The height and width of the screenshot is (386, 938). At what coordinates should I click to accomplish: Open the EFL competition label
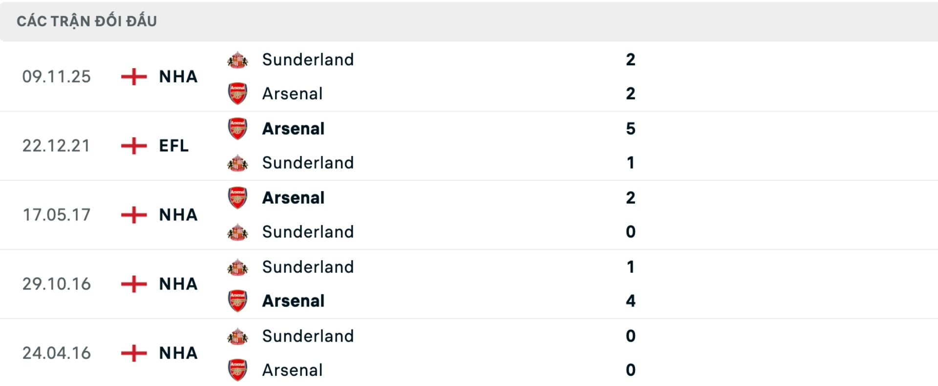(173, 146)
